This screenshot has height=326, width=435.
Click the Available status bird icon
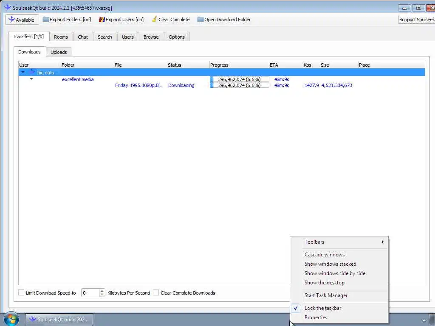pos(11,20)
